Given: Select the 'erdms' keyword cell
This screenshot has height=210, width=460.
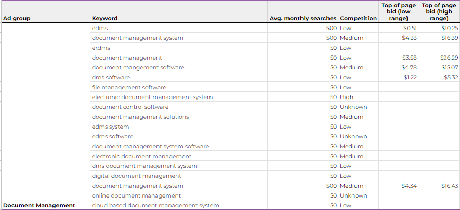Looking at the screenshot, I should [x=101, y=48].
